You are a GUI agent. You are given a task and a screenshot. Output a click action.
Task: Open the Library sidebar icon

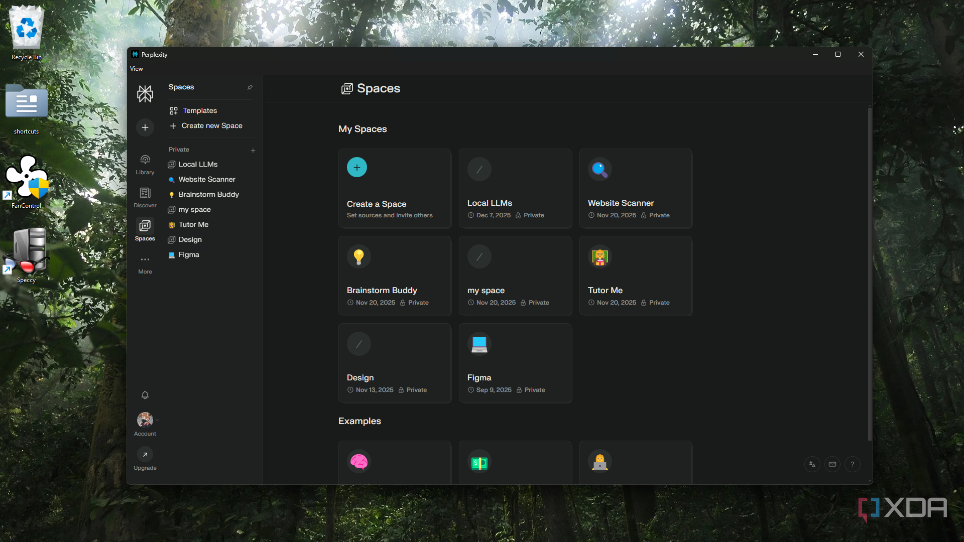[145, 160]
